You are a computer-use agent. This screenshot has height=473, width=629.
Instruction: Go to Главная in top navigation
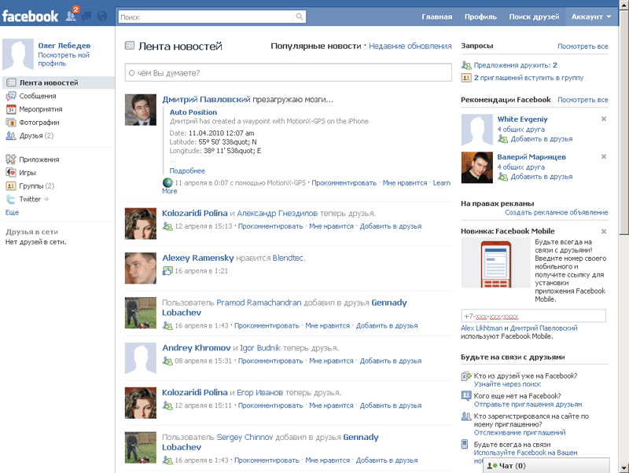click(436, 16)
